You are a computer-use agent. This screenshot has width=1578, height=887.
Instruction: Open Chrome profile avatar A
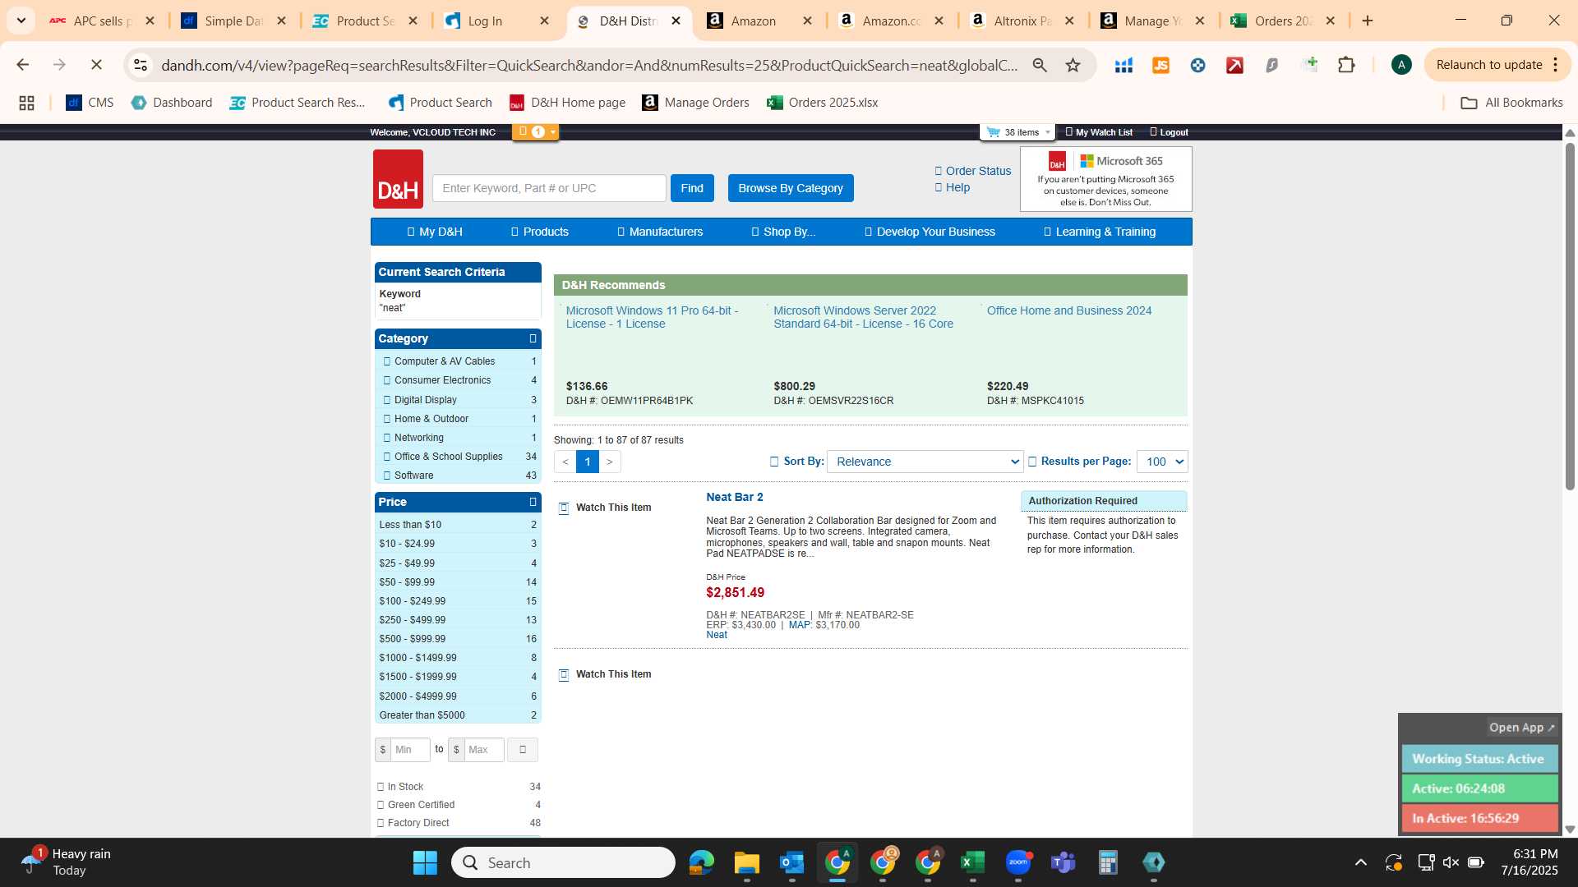click(x=1401, y=65)
